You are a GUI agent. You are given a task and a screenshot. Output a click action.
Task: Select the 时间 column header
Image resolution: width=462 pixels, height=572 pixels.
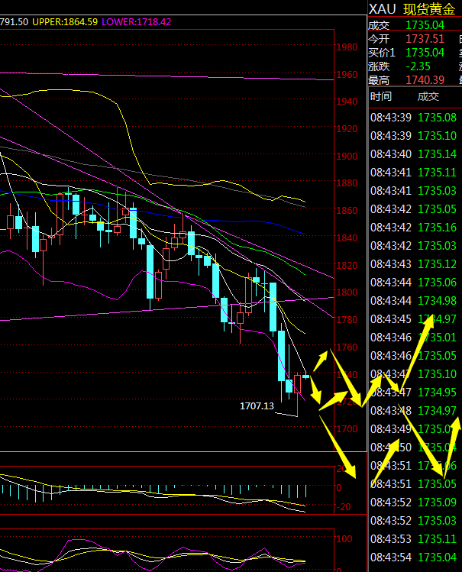coord(380,96)
